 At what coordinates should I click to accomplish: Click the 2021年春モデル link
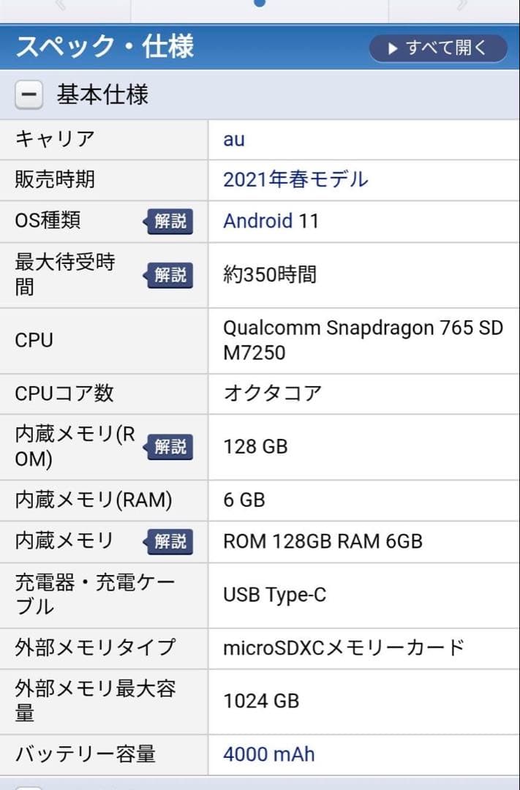(294, 180)
